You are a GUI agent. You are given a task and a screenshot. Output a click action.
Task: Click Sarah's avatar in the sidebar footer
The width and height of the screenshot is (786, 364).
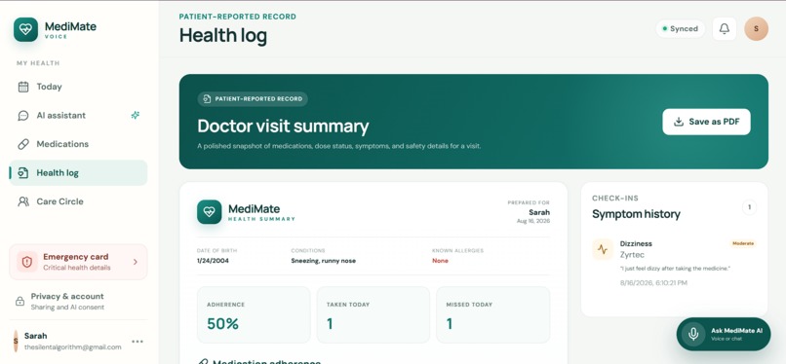[16, 341]
